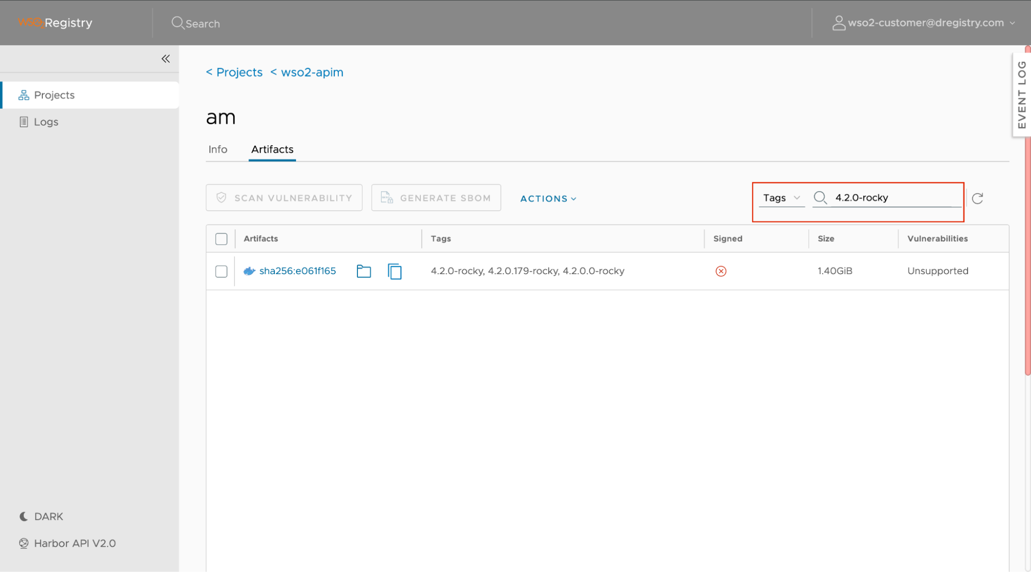The width and height of the screenshot is (1031, 572).
Task: Switch to the Info tab
Action: click(218, 149)
